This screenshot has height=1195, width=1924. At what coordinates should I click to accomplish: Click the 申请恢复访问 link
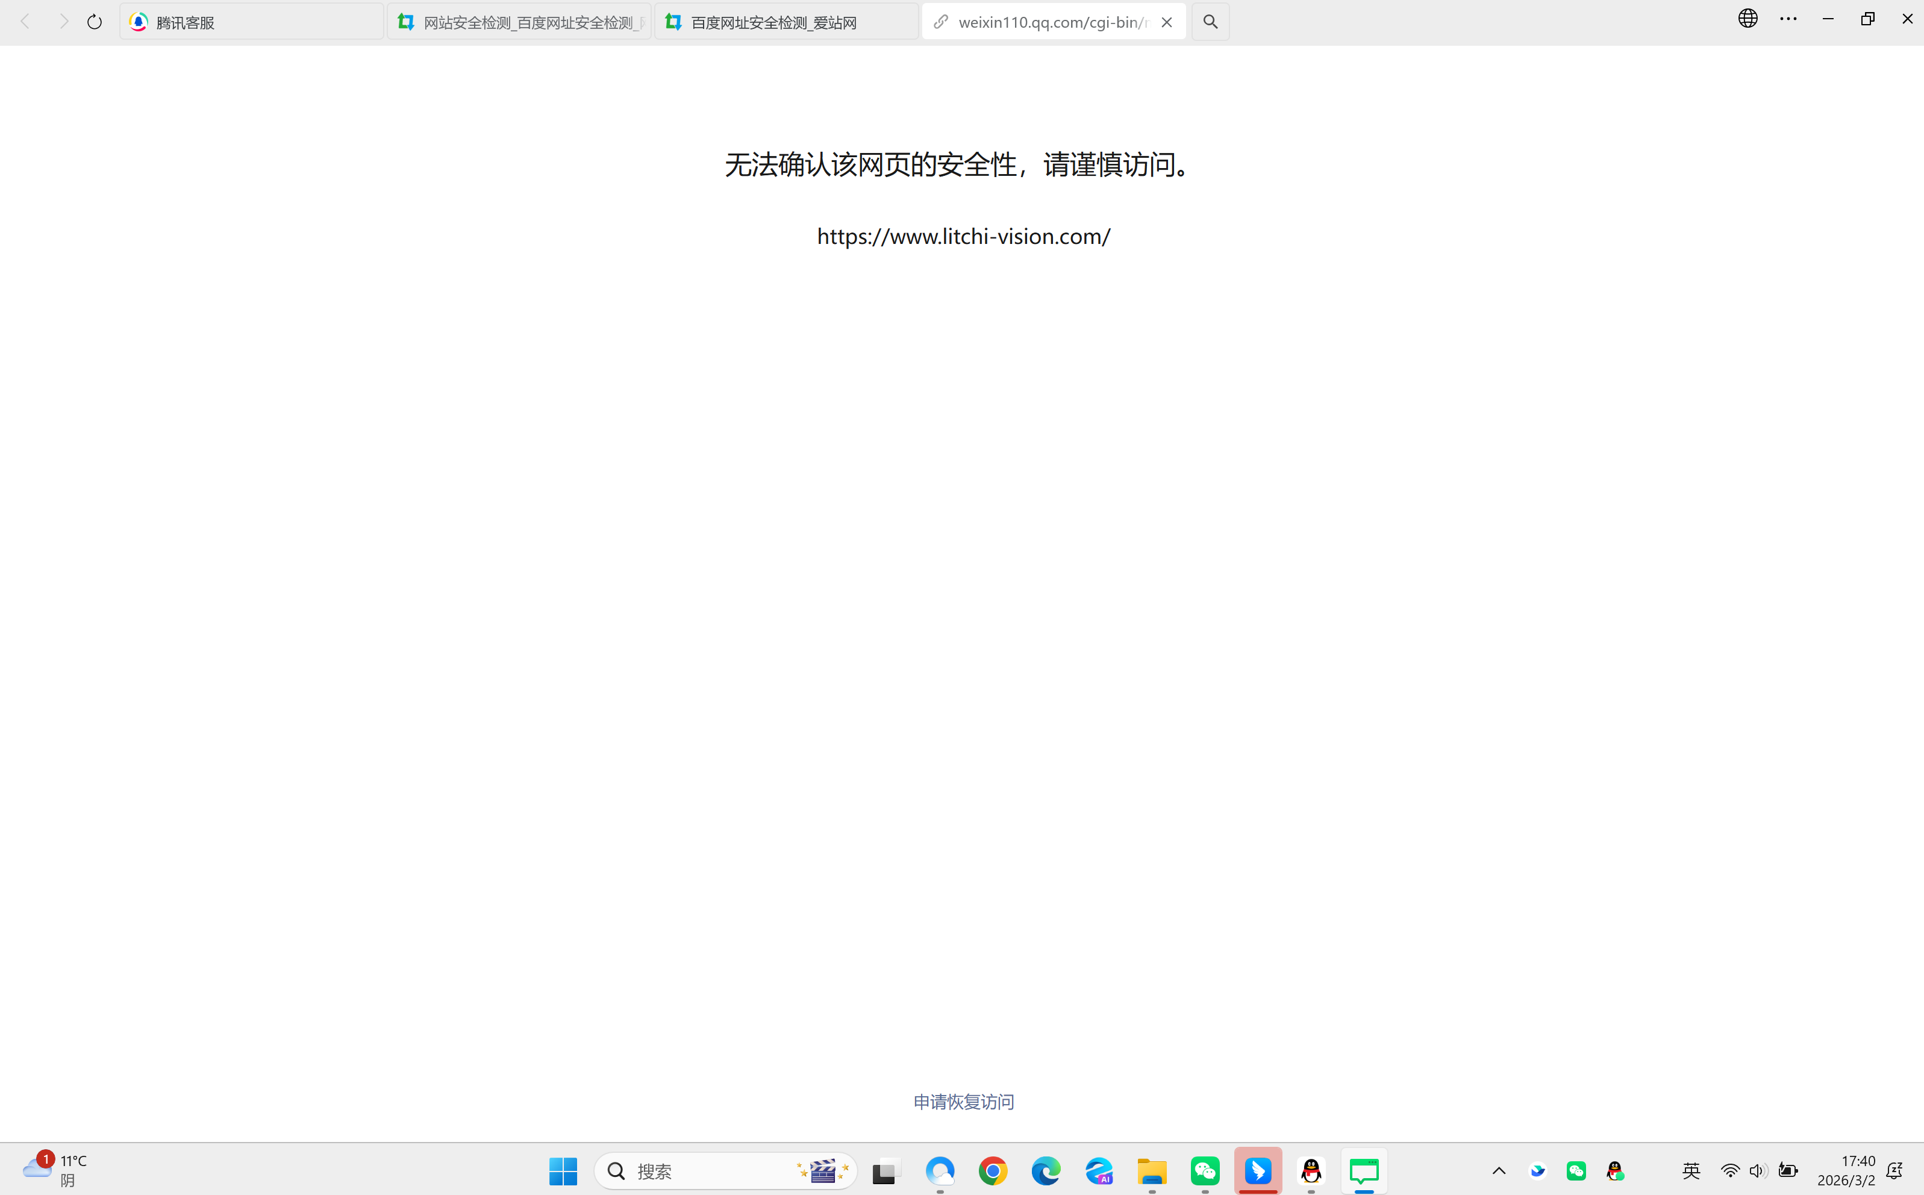coord(963,1102)
